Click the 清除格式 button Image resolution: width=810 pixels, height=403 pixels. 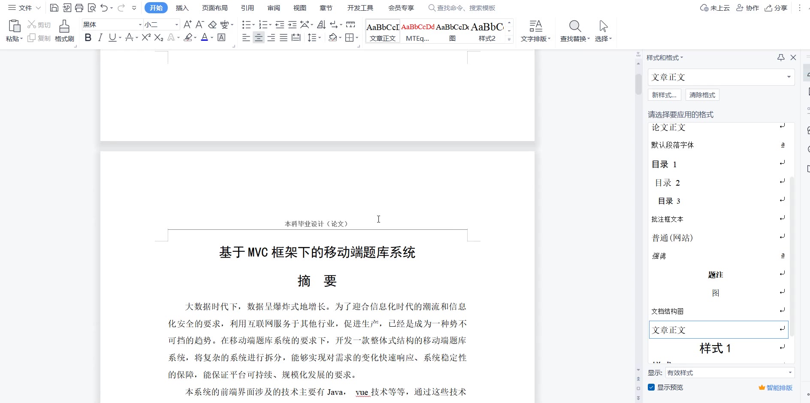coord(702,95)
